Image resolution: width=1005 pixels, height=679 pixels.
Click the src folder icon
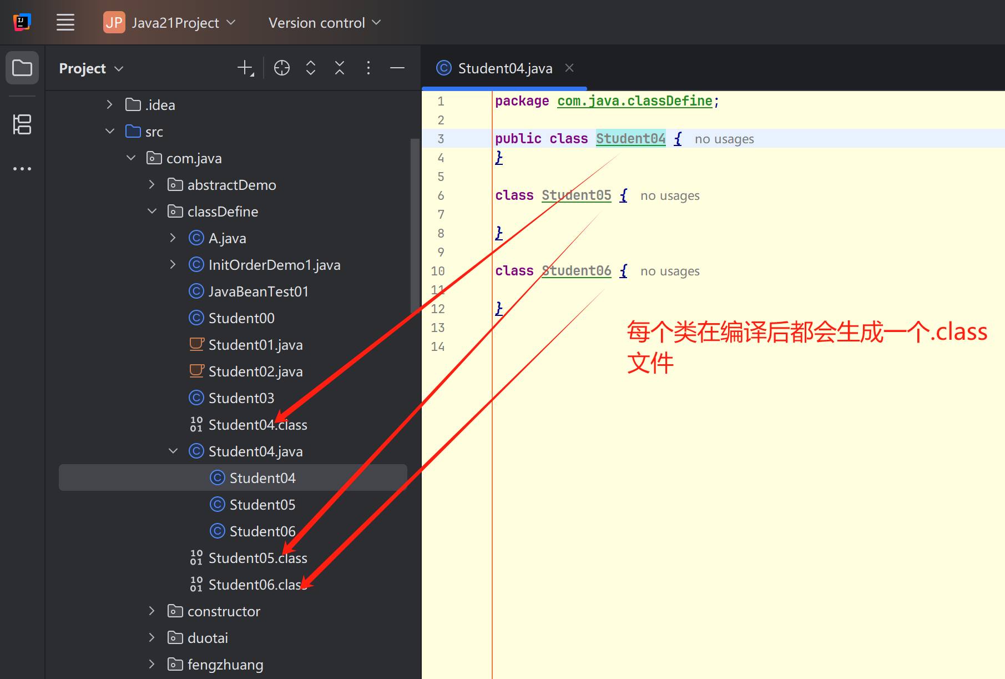coord(133,131)
